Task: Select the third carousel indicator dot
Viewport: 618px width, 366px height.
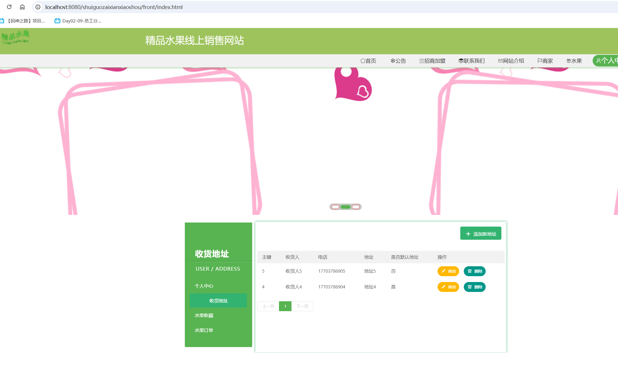Action: [x=356, y=207]
